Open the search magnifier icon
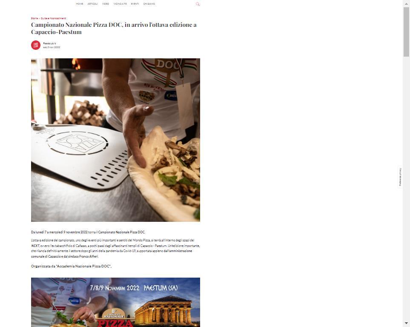The width and height of the screenshot is (410, 327). click(198, 4)
